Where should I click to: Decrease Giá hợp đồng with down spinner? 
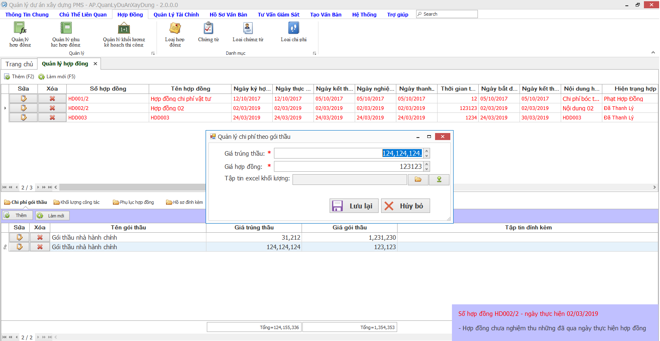click(427, 169)
